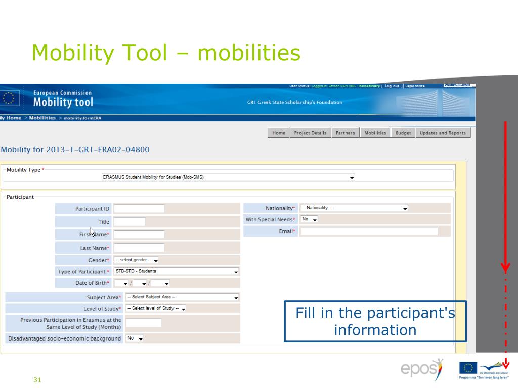The width and height of the screenshot is (518, 388).
Task: Click Previous Participation in Erasmus months field
Action: coord(143,323)
